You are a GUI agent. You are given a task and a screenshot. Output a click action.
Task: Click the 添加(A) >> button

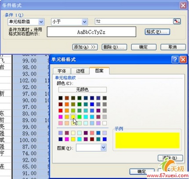tap(85, 47)
